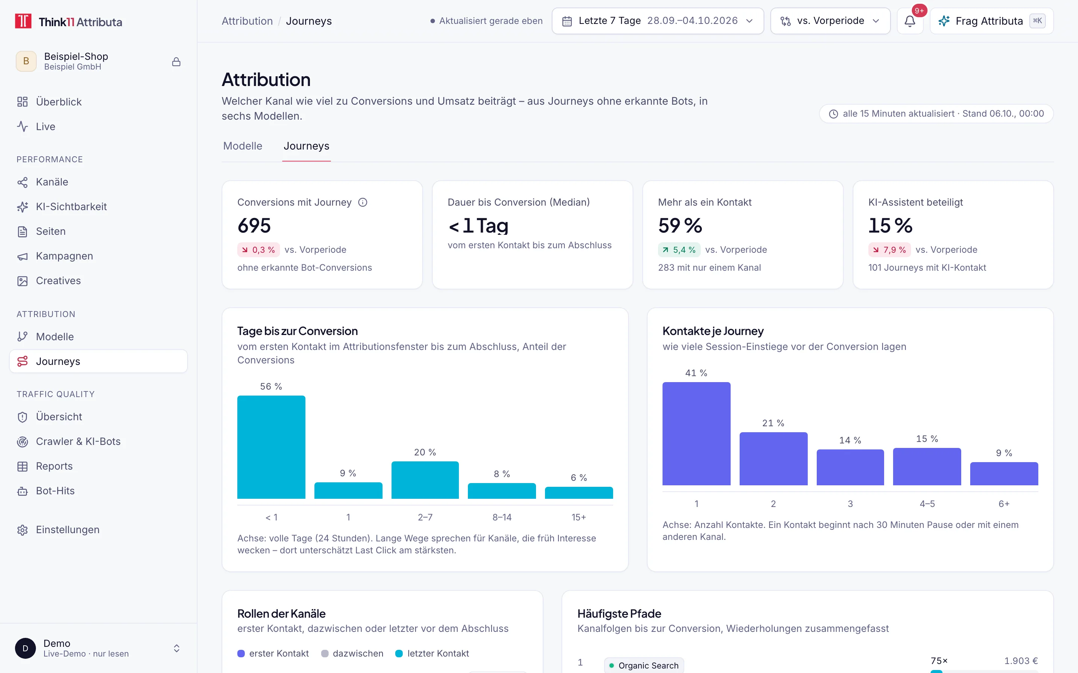Toggle the erster Kontakt legend item
The width and height of the screenshot is (1078, 673).
point(273,654)
